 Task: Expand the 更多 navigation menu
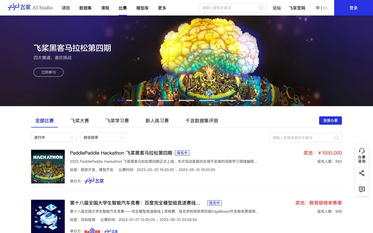[x=162, y=8]
